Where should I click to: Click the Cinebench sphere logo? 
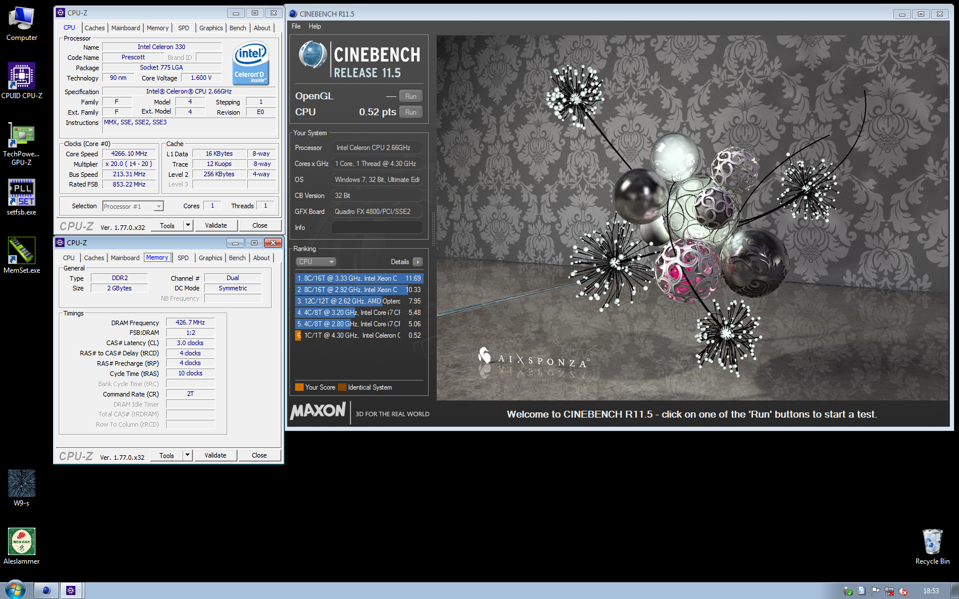[x=312, y=55]
